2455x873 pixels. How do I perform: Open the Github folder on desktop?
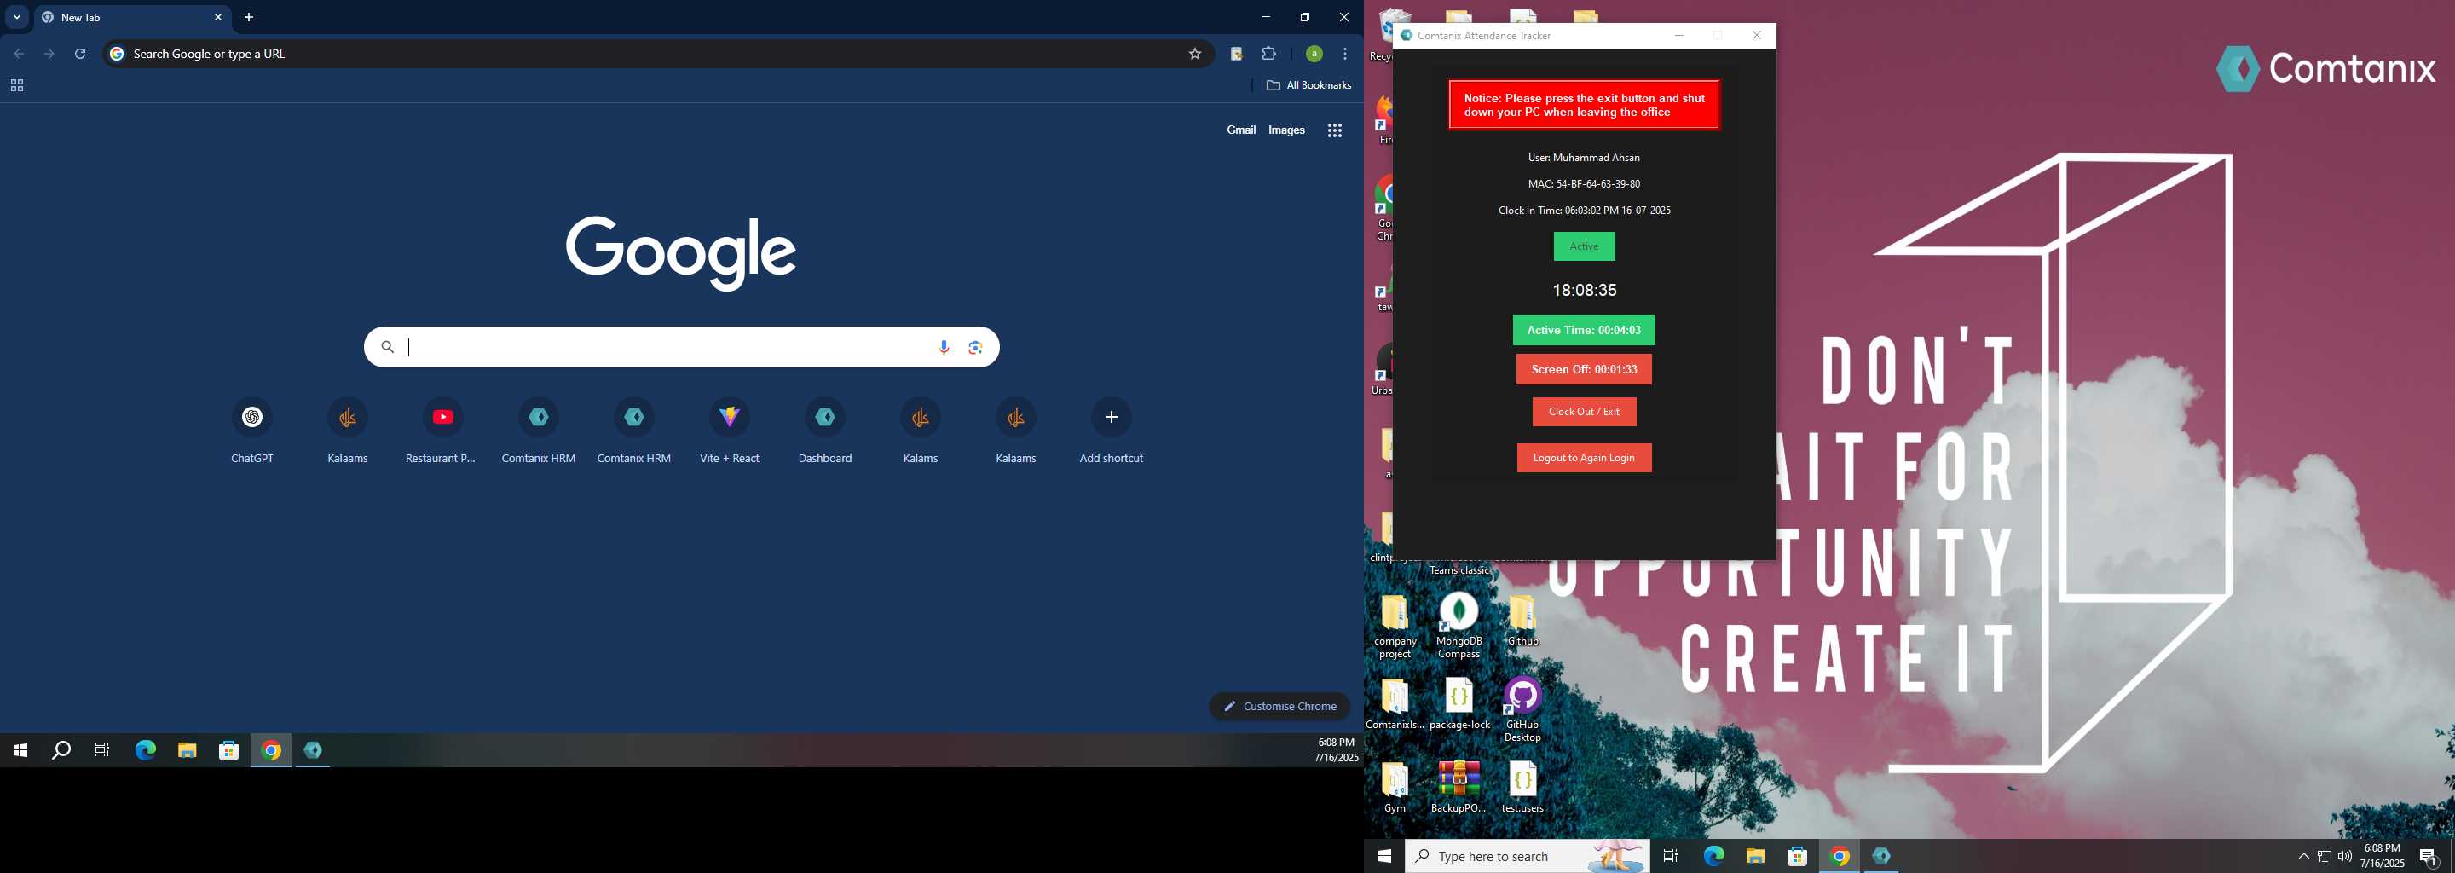(1522, 620)
